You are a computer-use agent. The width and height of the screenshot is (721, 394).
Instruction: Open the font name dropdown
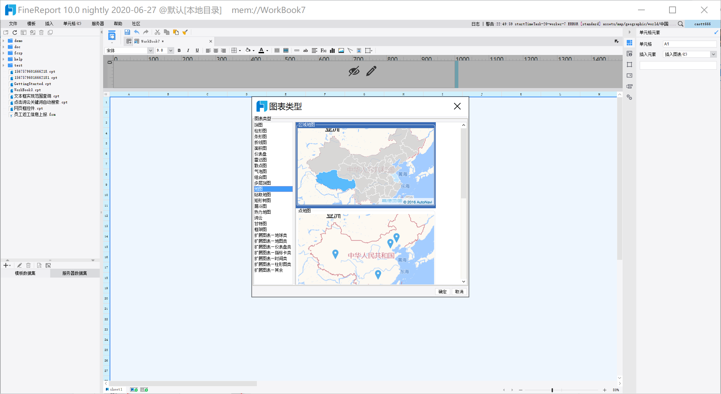pos(150,51)
